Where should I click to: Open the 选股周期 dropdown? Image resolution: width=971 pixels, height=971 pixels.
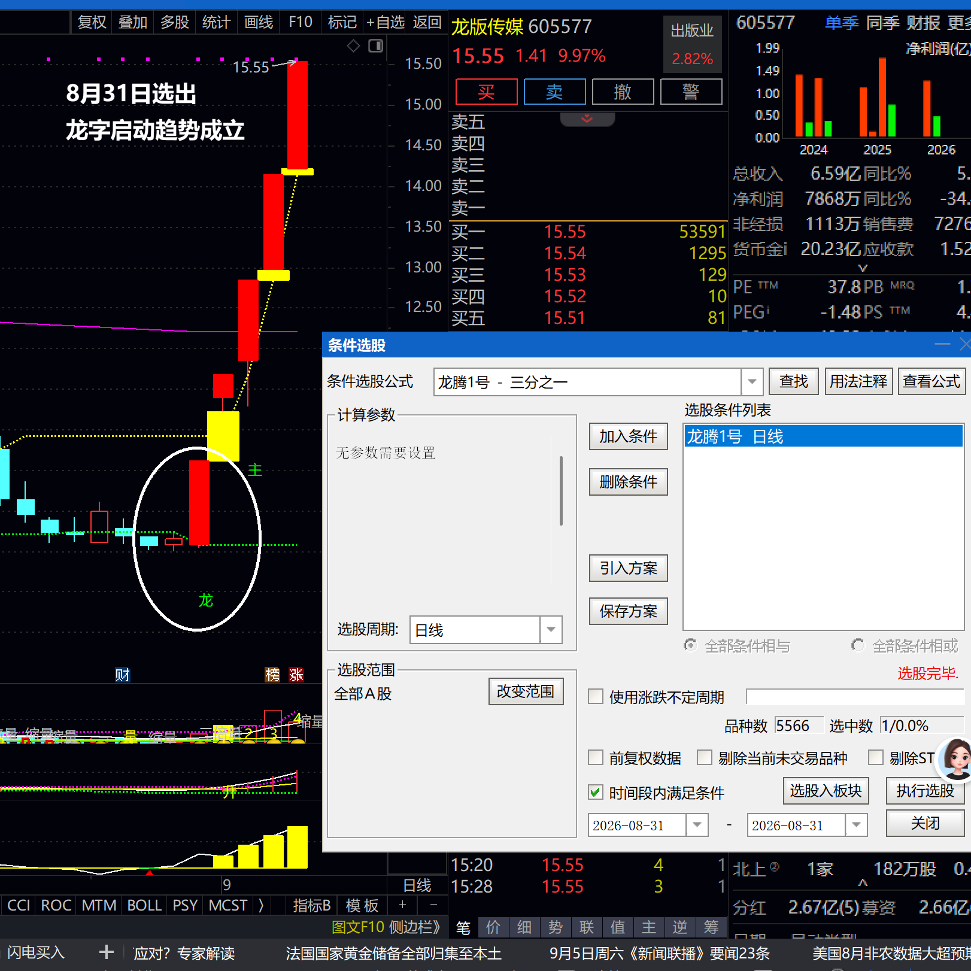(551, 629)
